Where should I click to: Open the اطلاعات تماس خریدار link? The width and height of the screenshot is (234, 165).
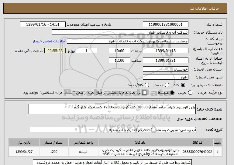tap(49, 41)
